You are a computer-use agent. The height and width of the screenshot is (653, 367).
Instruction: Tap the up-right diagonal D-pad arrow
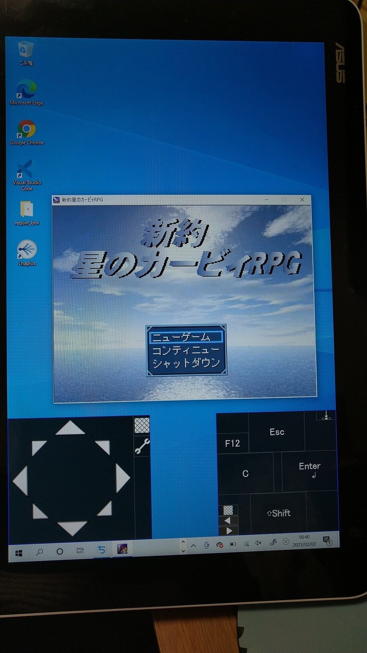point(103,446)
